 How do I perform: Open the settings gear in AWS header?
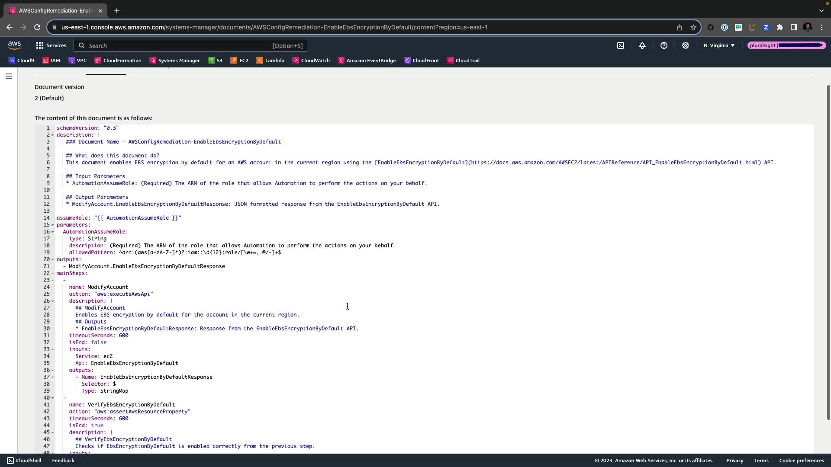(x=686, y=45)
